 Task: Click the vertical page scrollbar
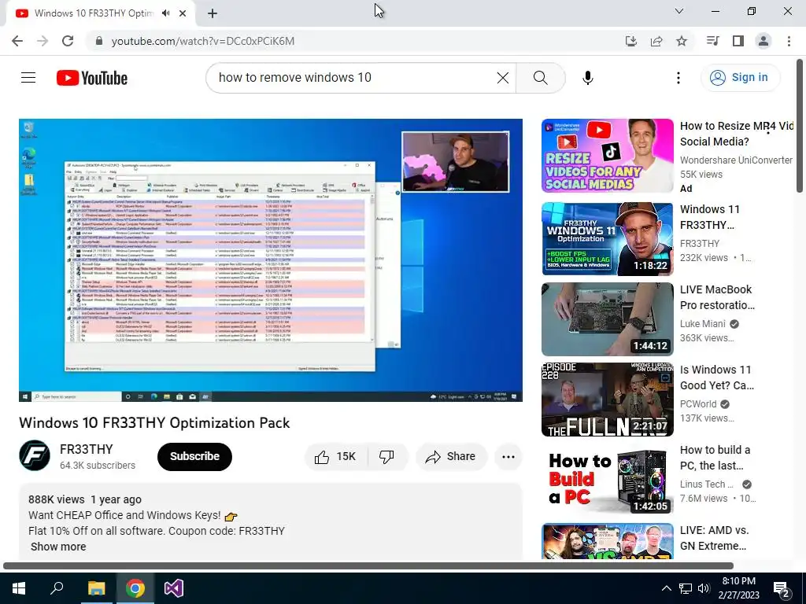pyautogui.click(x=800, y=126)
